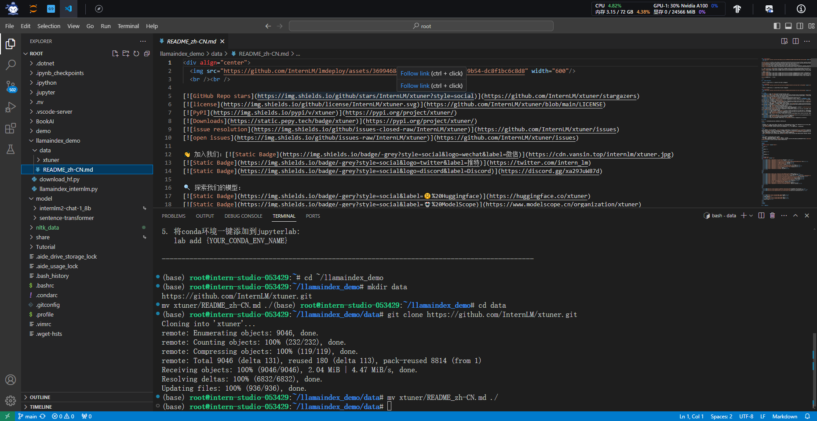This screenshot has width=817, height=421.
Task: Change file encoding UTF-8
Action: tap(746, 416)
